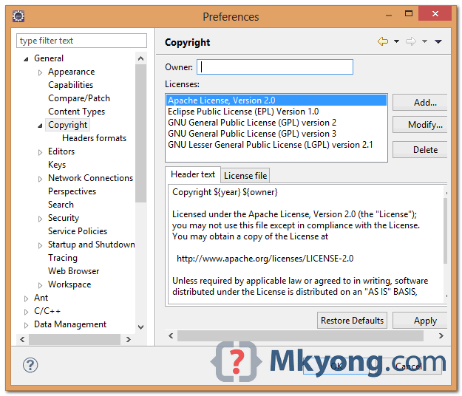Click the tree scroll down arrow
The image size is (462, 396).
141,327
